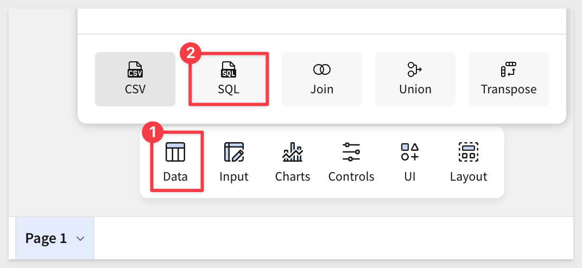Screen dimensions: 582x268
Task: Click the Controls text label
Action: click(x=351, y=176)
